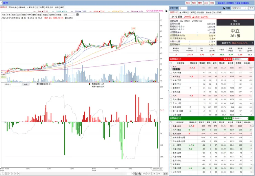This screenshot has width=255, height=176.
Task: Click the 還原 button at the bottom right
Action: pos(165,174)
